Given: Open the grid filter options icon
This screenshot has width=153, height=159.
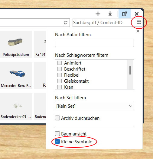Looking at the screenshot, I should click(x=139, y=22).
